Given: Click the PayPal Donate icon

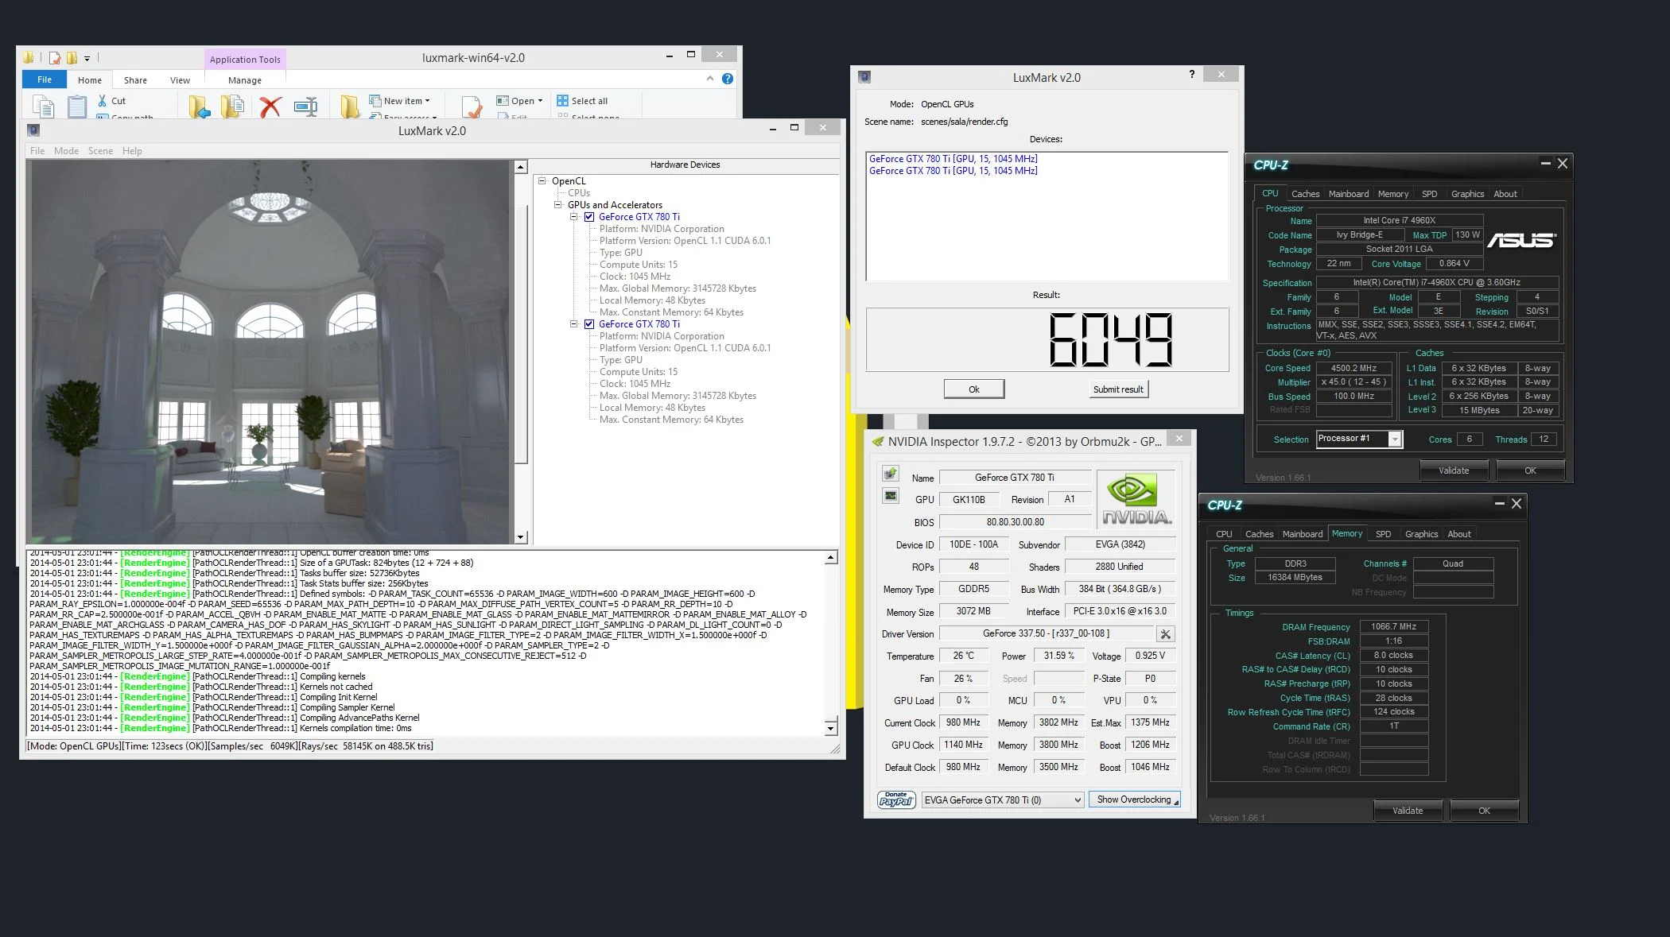Looking at the screenshot, I should pyautogui.click(x=896, y=800).
